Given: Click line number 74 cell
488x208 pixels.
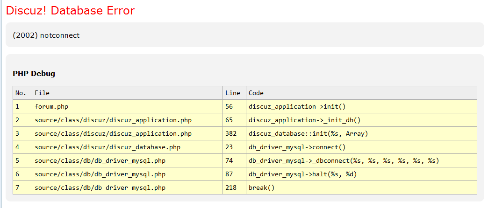Looking at the screenshot, I should pos(234,160).
